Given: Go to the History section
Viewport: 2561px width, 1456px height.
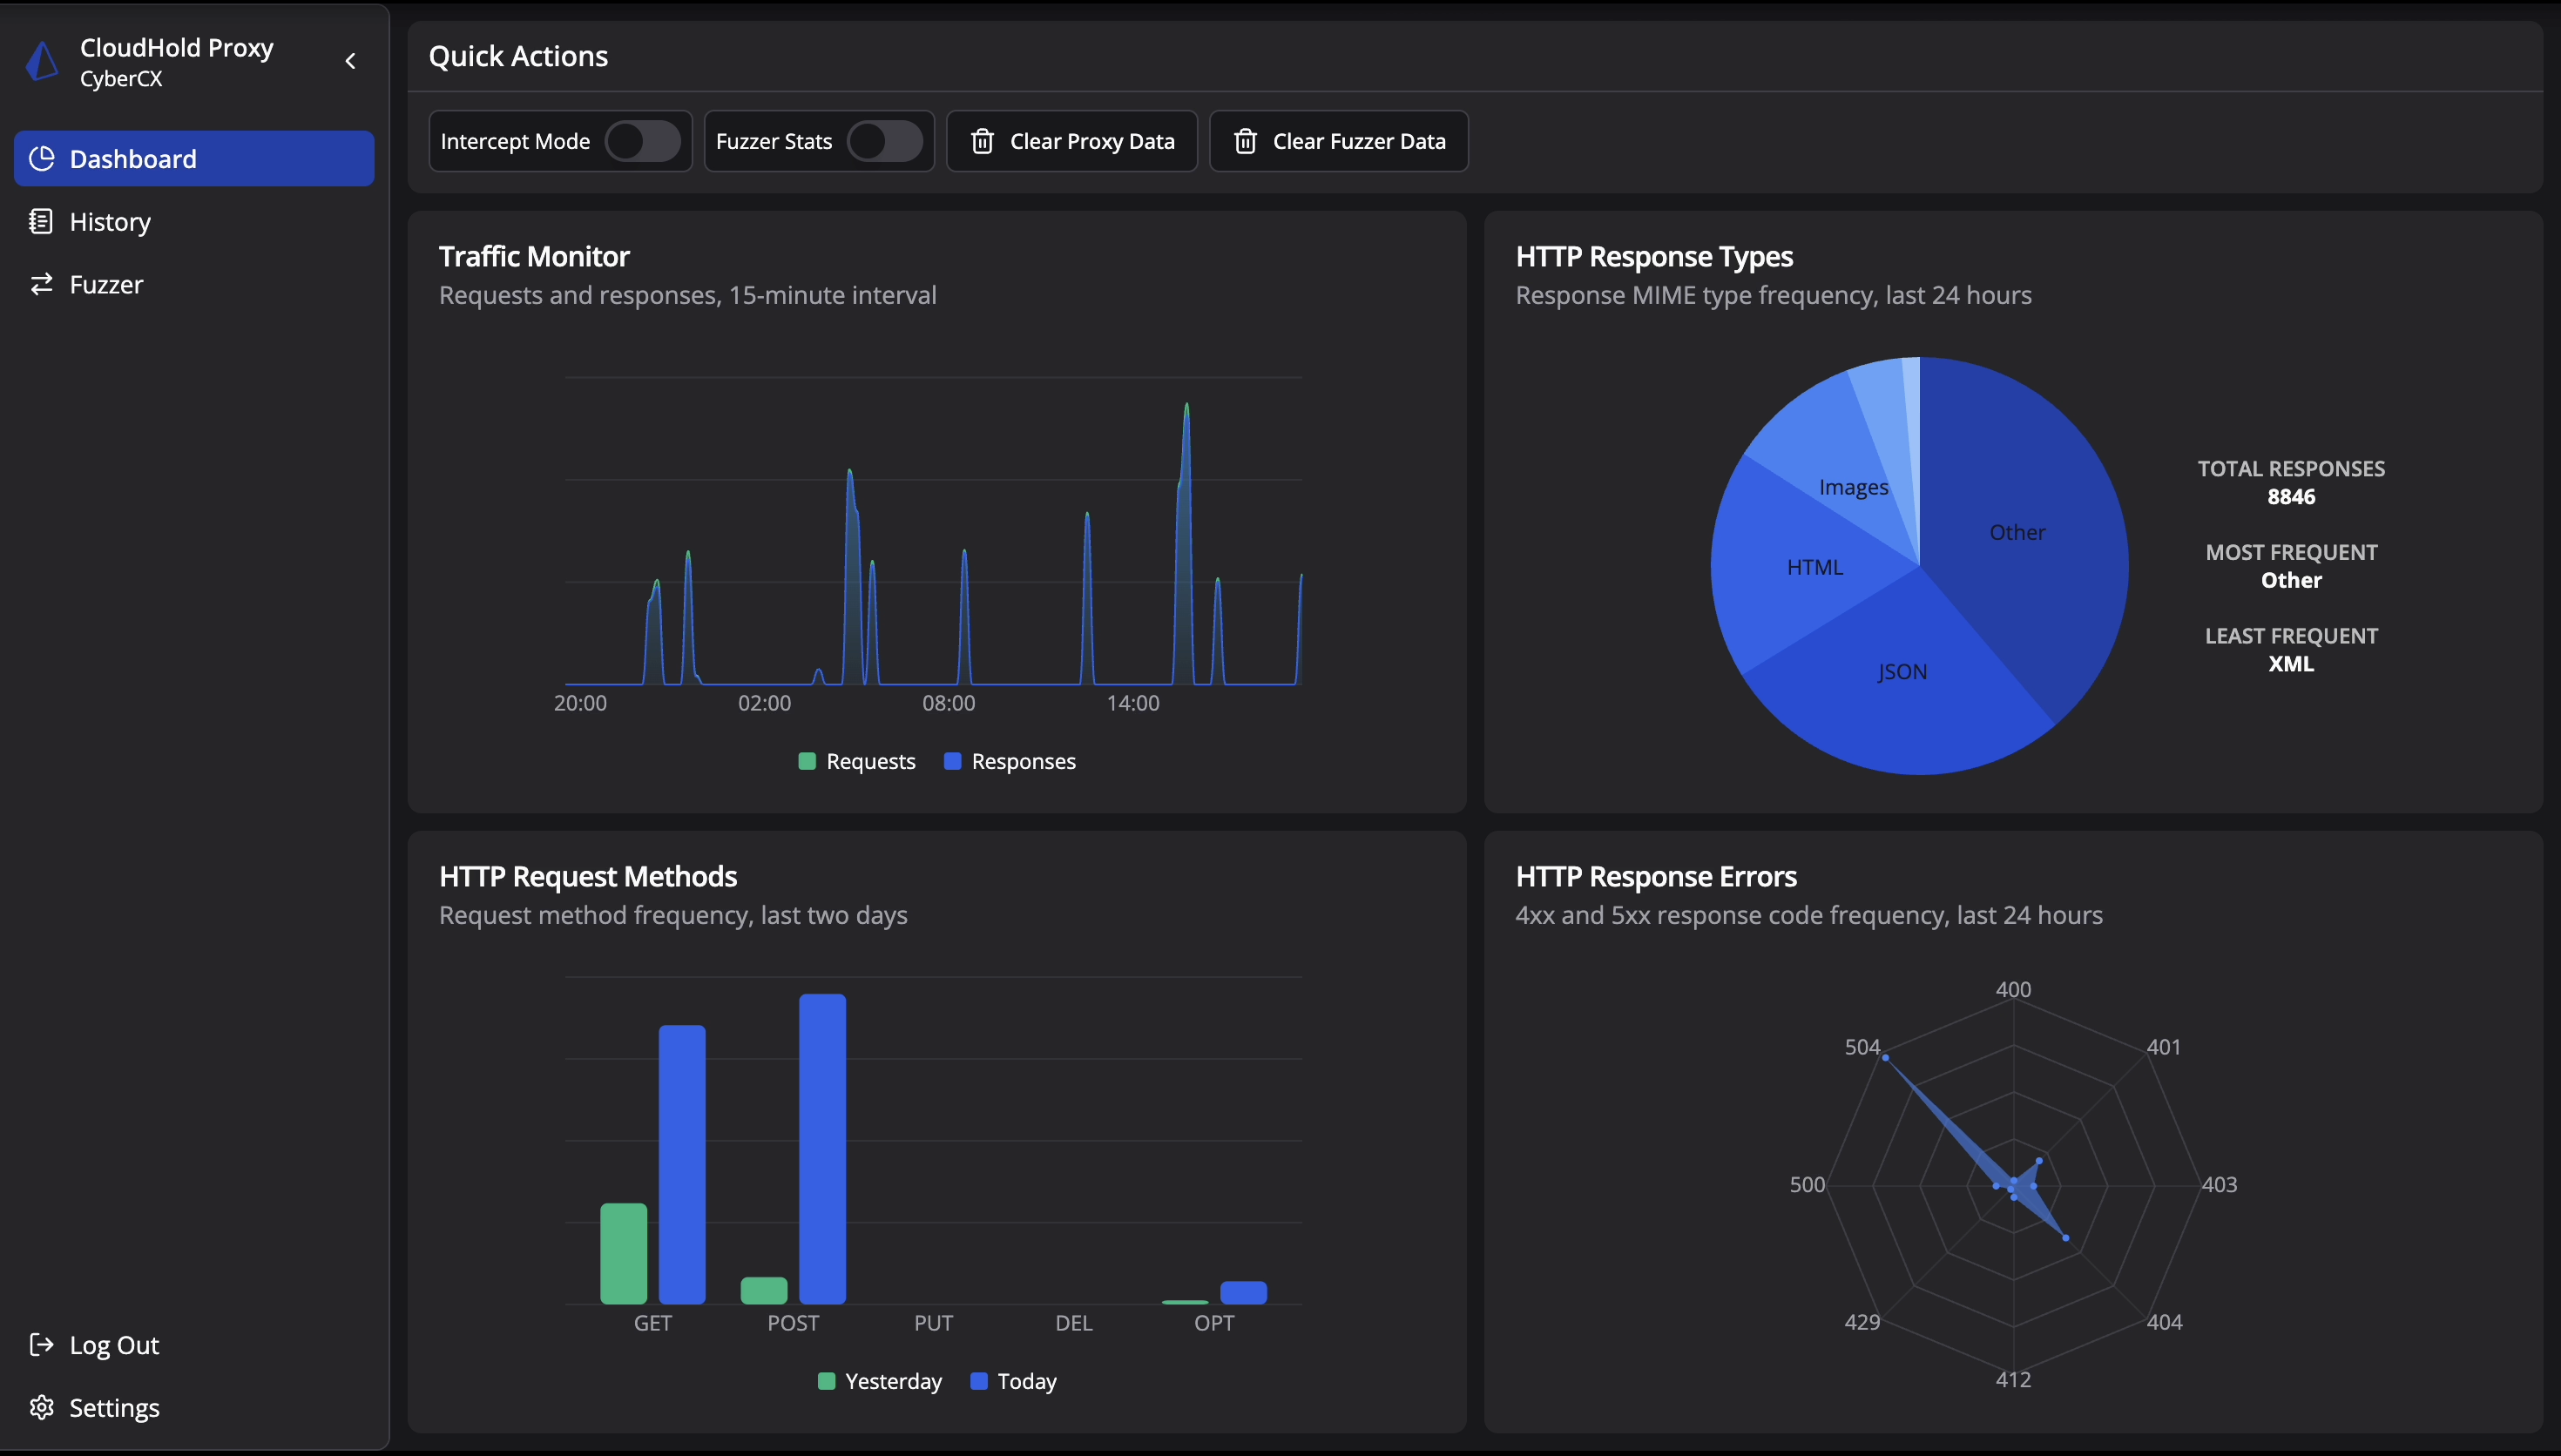Looking at the screenshot, I should pyautogui.click(x=110, y=221).
